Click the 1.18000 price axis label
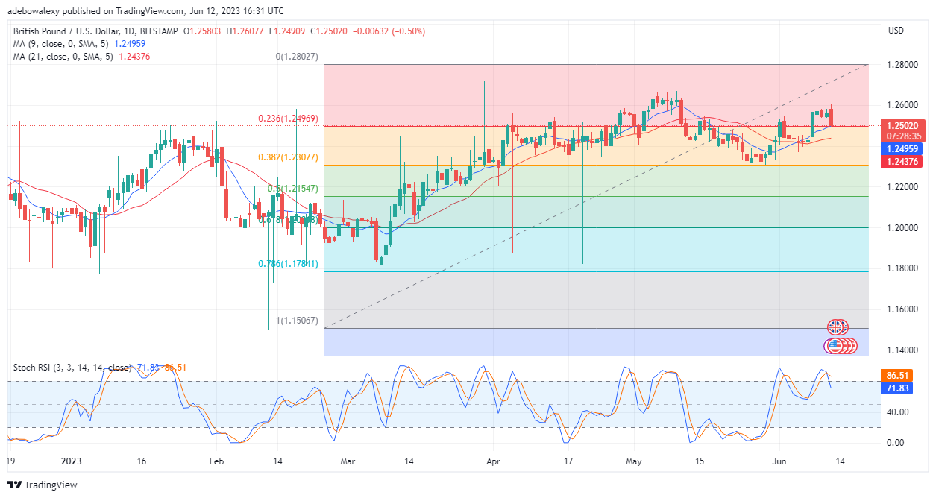Viewport: 936px width, 498px height. (x=901, y=268)
